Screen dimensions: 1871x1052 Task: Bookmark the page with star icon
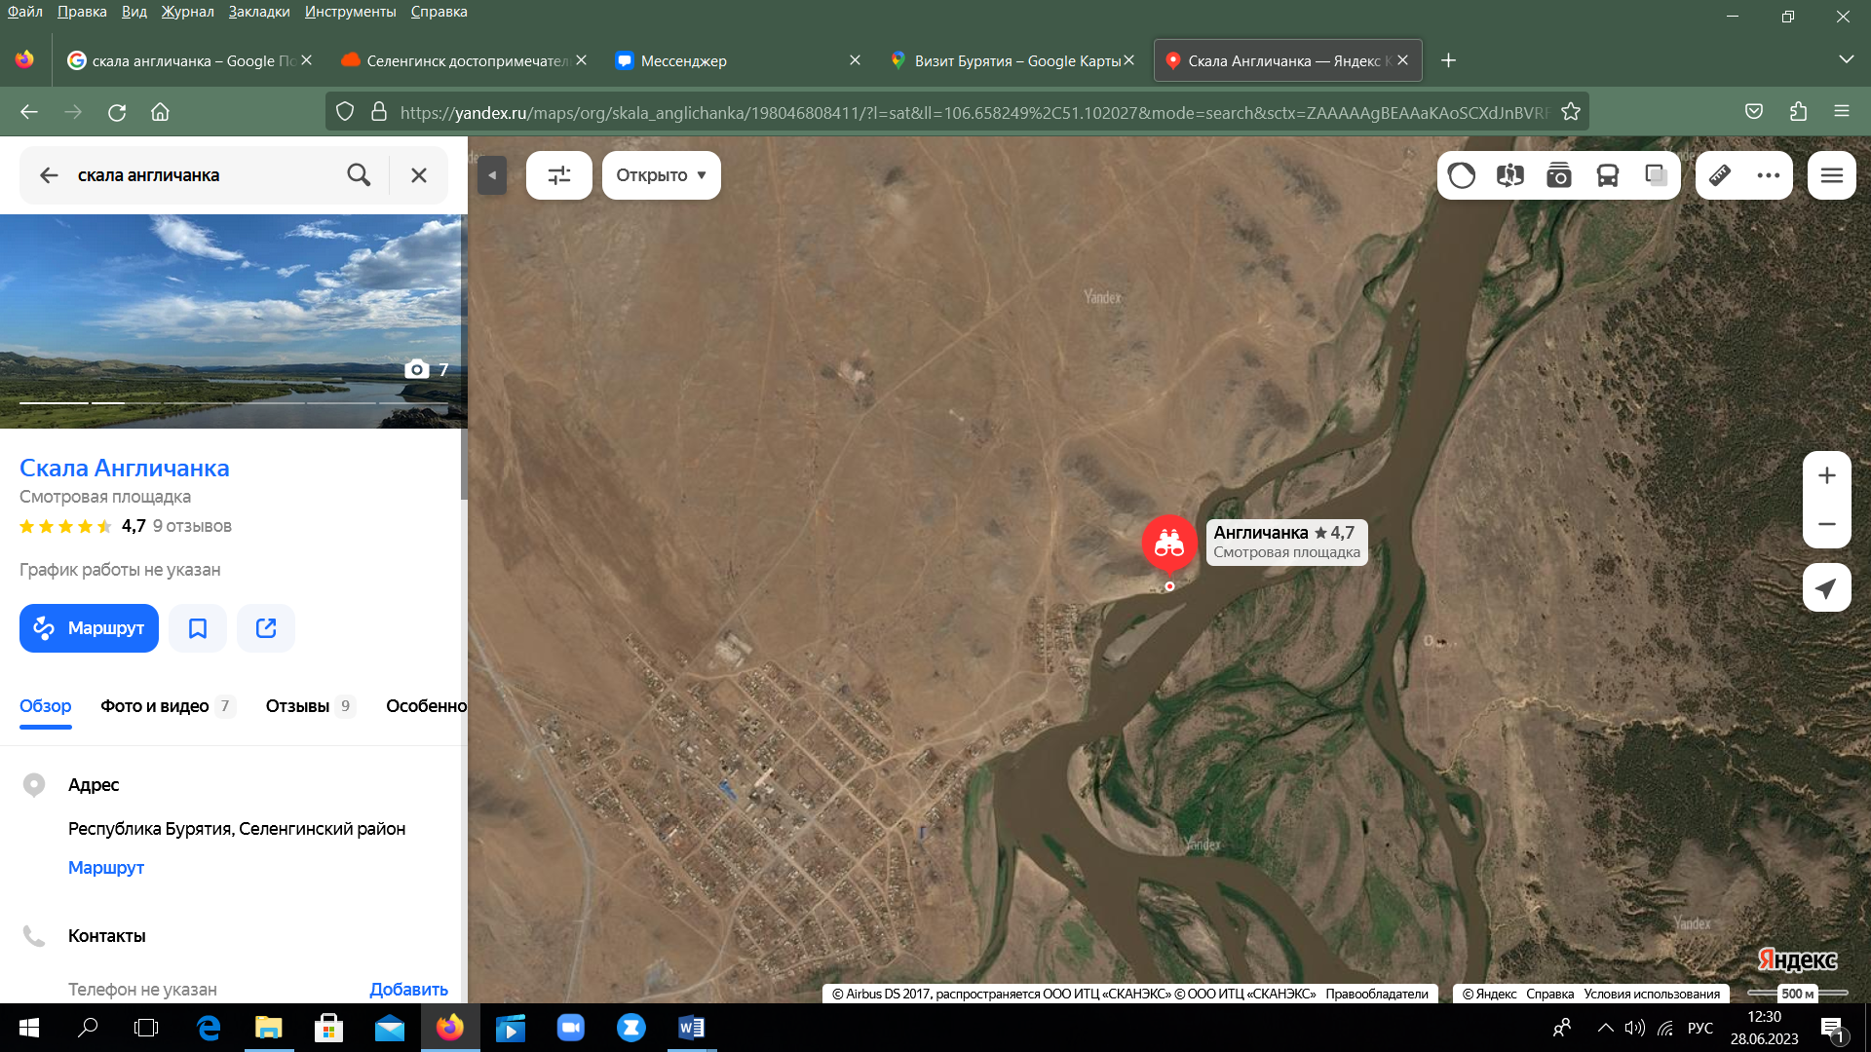(1571, 112)
